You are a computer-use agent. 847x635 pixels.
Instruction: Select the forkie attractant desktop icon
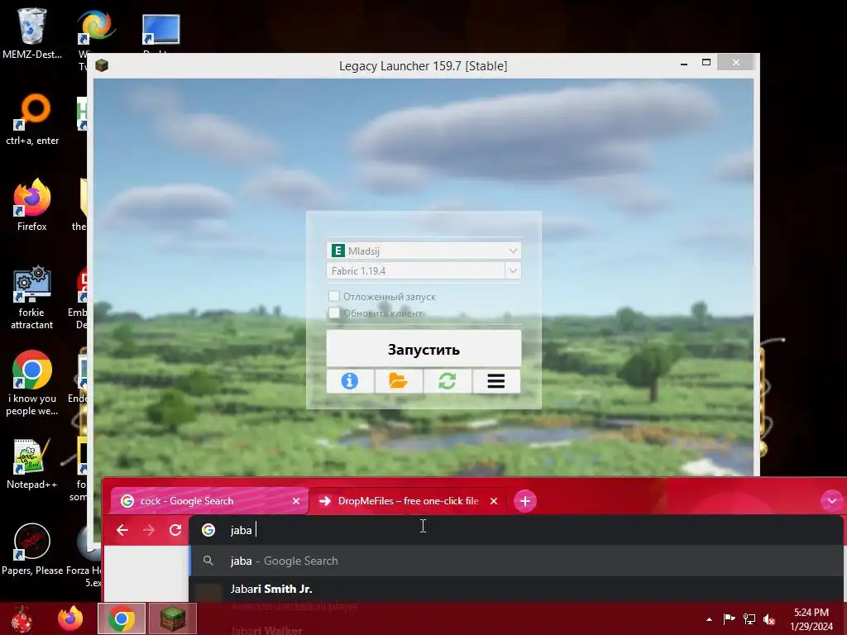tap(32, 297)
